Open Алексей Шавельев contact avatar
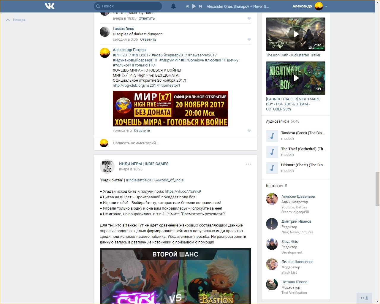Screen dimensions: 380x304 [272, 199]
